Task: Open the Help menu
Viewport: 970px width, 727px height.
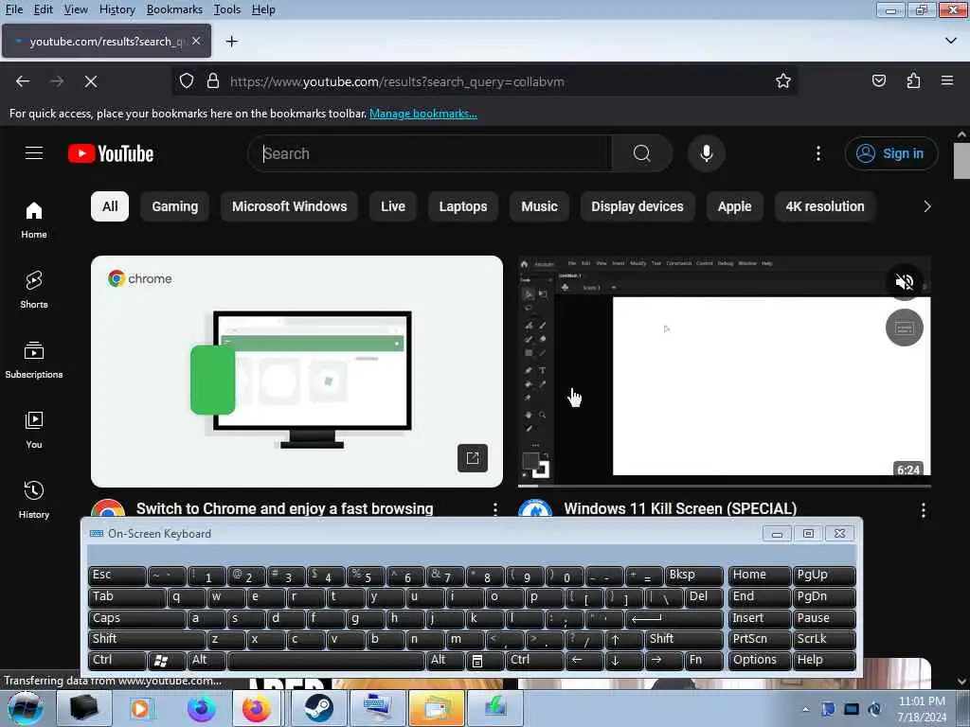Action: coord(263,9)
